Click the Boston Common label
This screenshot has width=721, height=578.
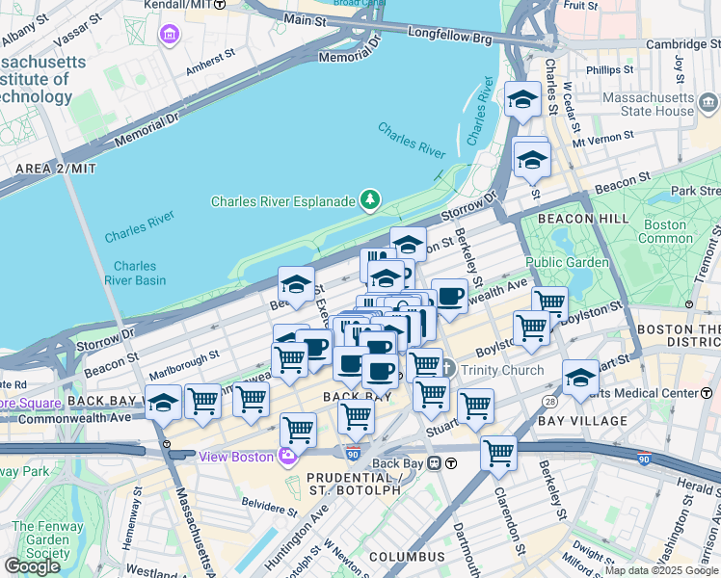pos(665,231)
